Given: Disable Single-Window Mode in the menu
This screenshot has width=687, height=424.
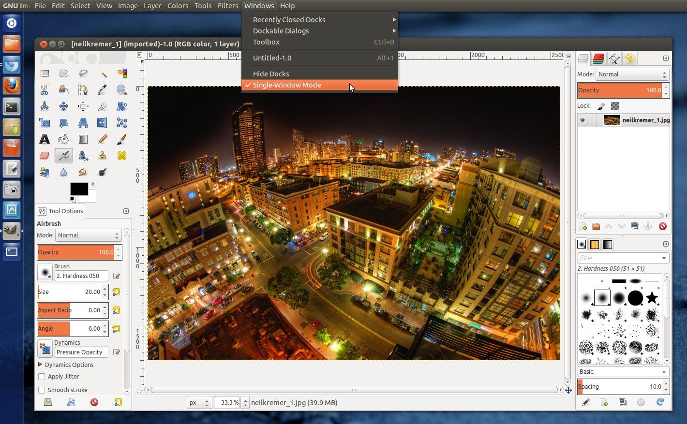Looking at the screenshot, I should click(x=287, y=85).
